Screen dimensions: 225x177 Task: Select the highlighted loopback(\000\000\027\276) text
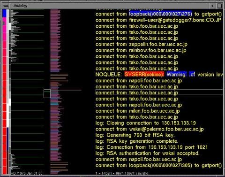click(160, 14)
